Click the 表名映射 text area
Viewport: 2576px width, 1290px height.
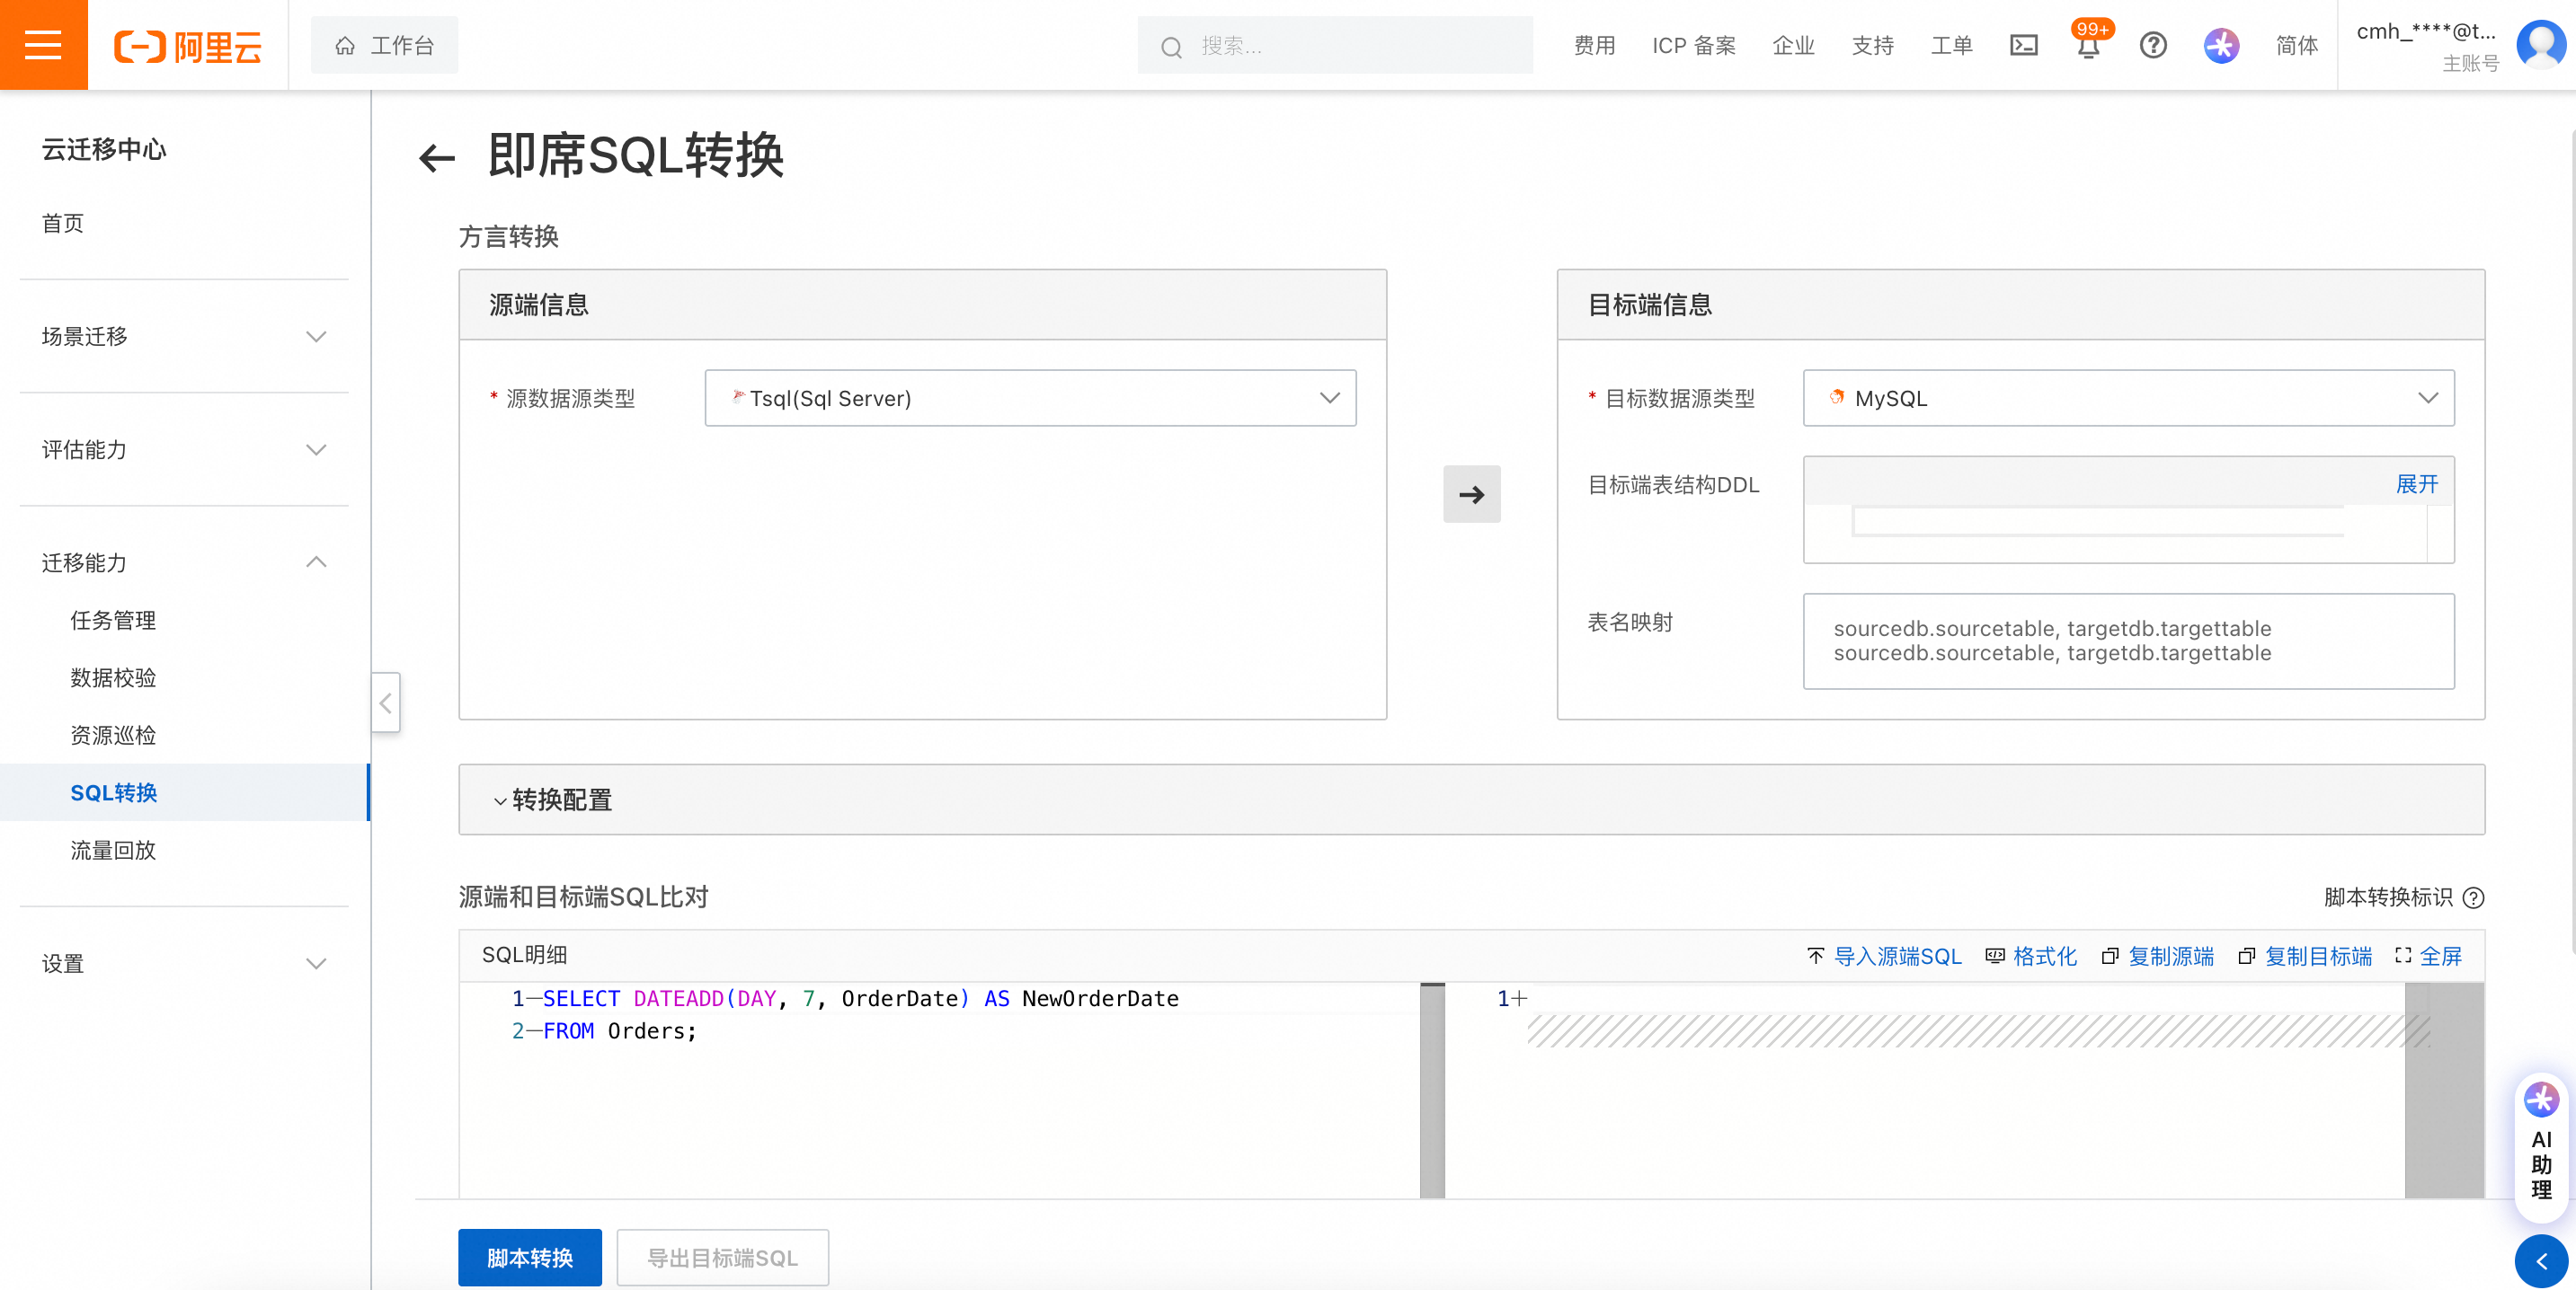(2127, 641)
